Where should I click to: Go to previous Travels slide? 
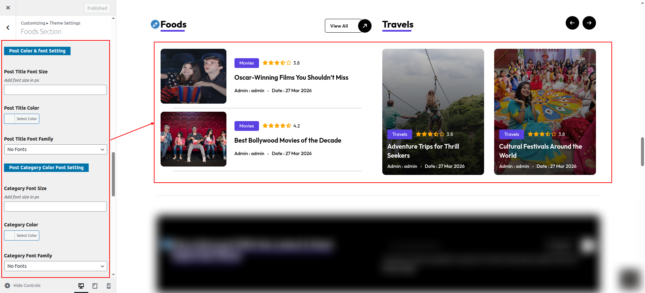tap(572, 23)
